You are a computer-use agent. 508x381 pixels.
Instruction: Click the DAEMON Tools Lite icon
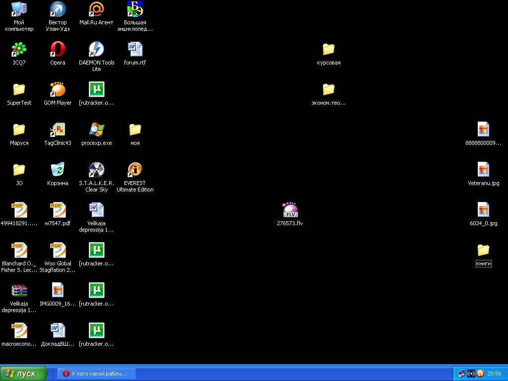96,50
